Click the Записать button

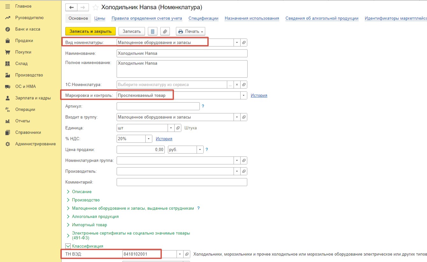coord(132,31)
